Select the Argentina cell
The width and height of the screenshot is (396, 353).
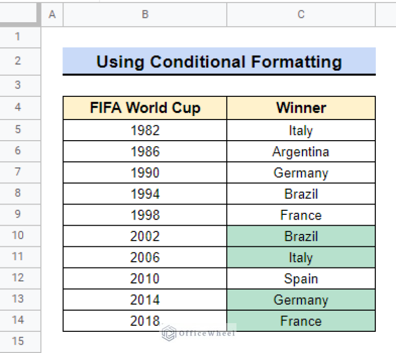(x=301, y=152)
